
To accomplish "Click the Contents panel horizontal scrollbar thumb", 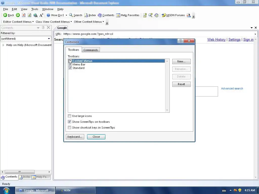I will (x=20, y=172).
